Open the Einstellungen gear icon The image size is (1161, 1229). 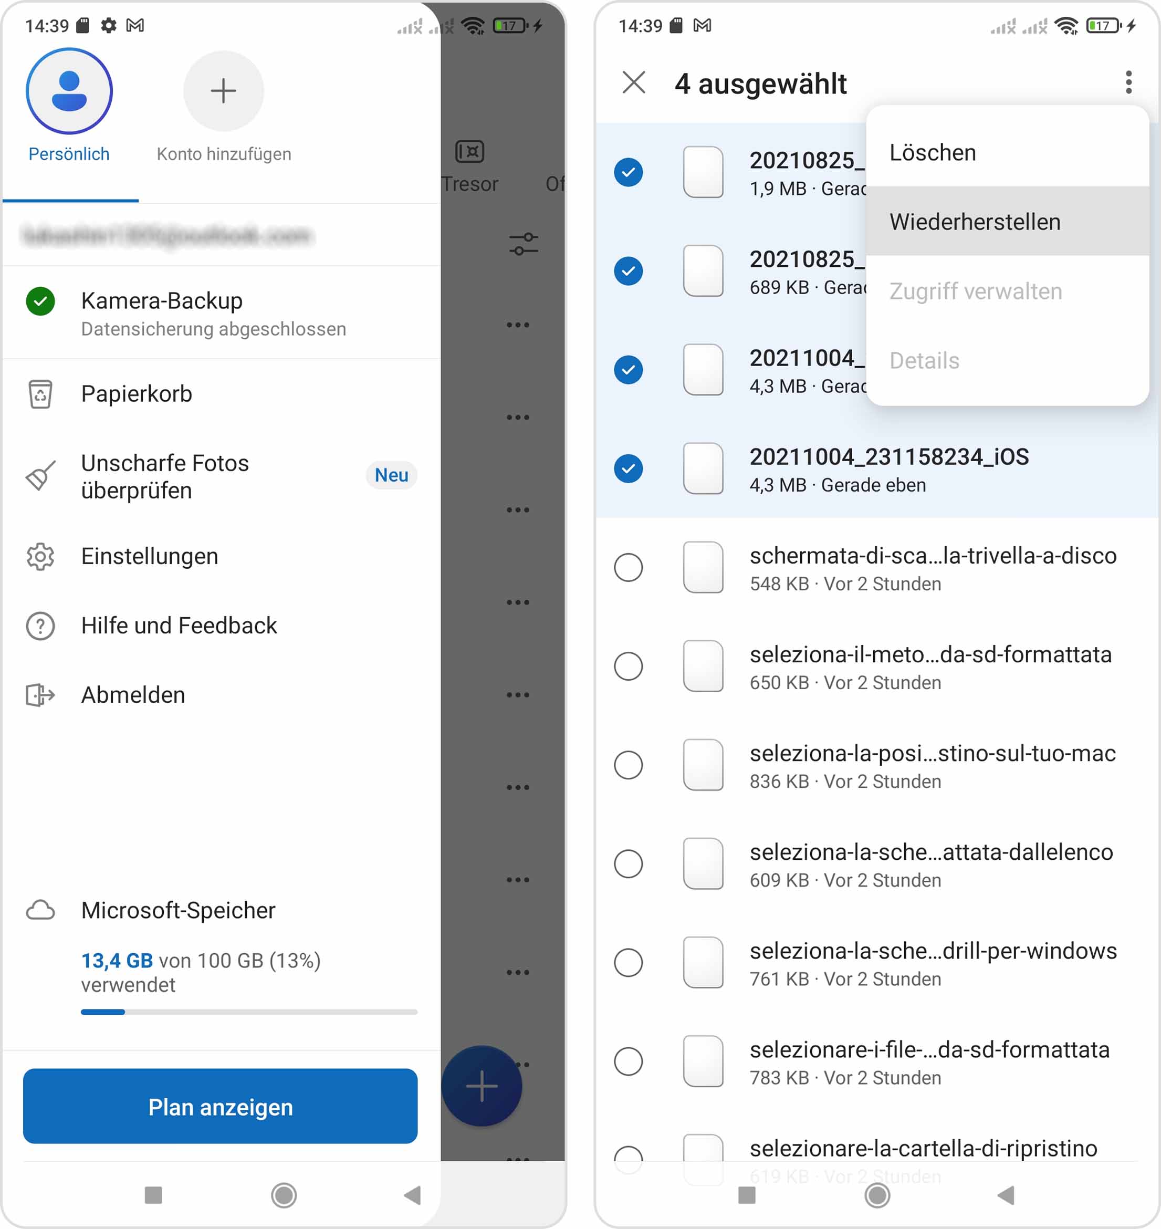[40, 556]
